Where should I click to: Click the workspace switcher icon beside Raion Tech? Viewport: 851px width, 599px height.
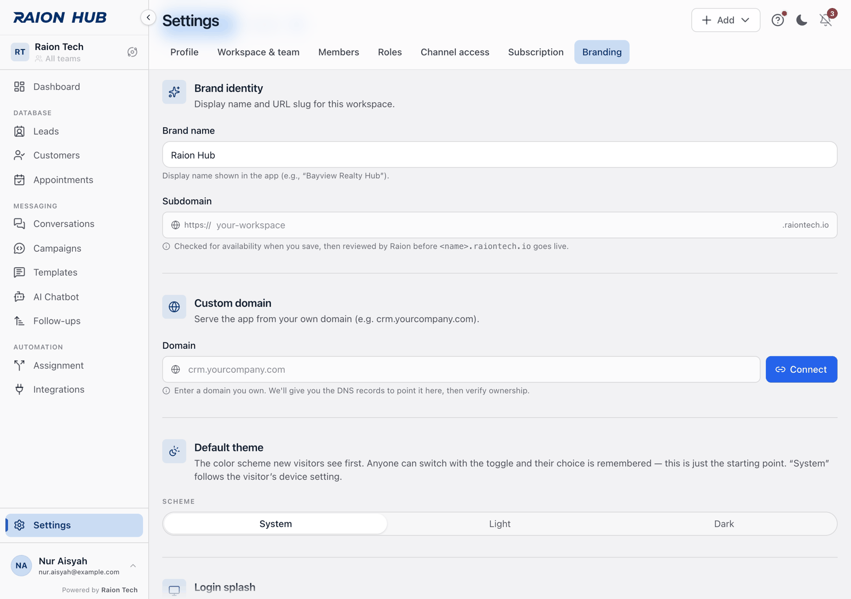point(132,52)
